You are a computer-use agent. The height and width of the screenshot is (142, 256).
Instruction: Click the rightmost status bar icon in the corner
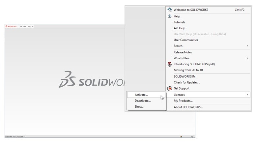[192, 137]
